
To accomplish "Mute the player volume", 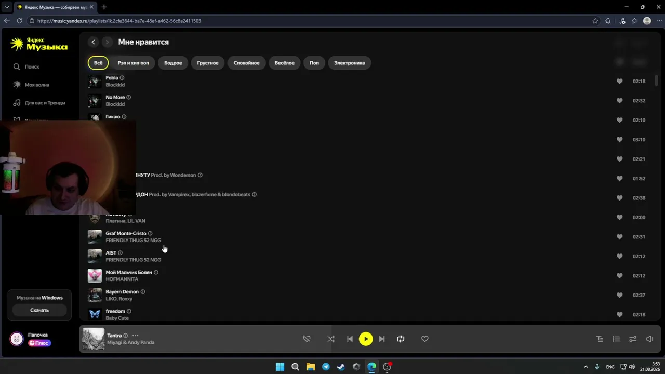I will (649, 339).
